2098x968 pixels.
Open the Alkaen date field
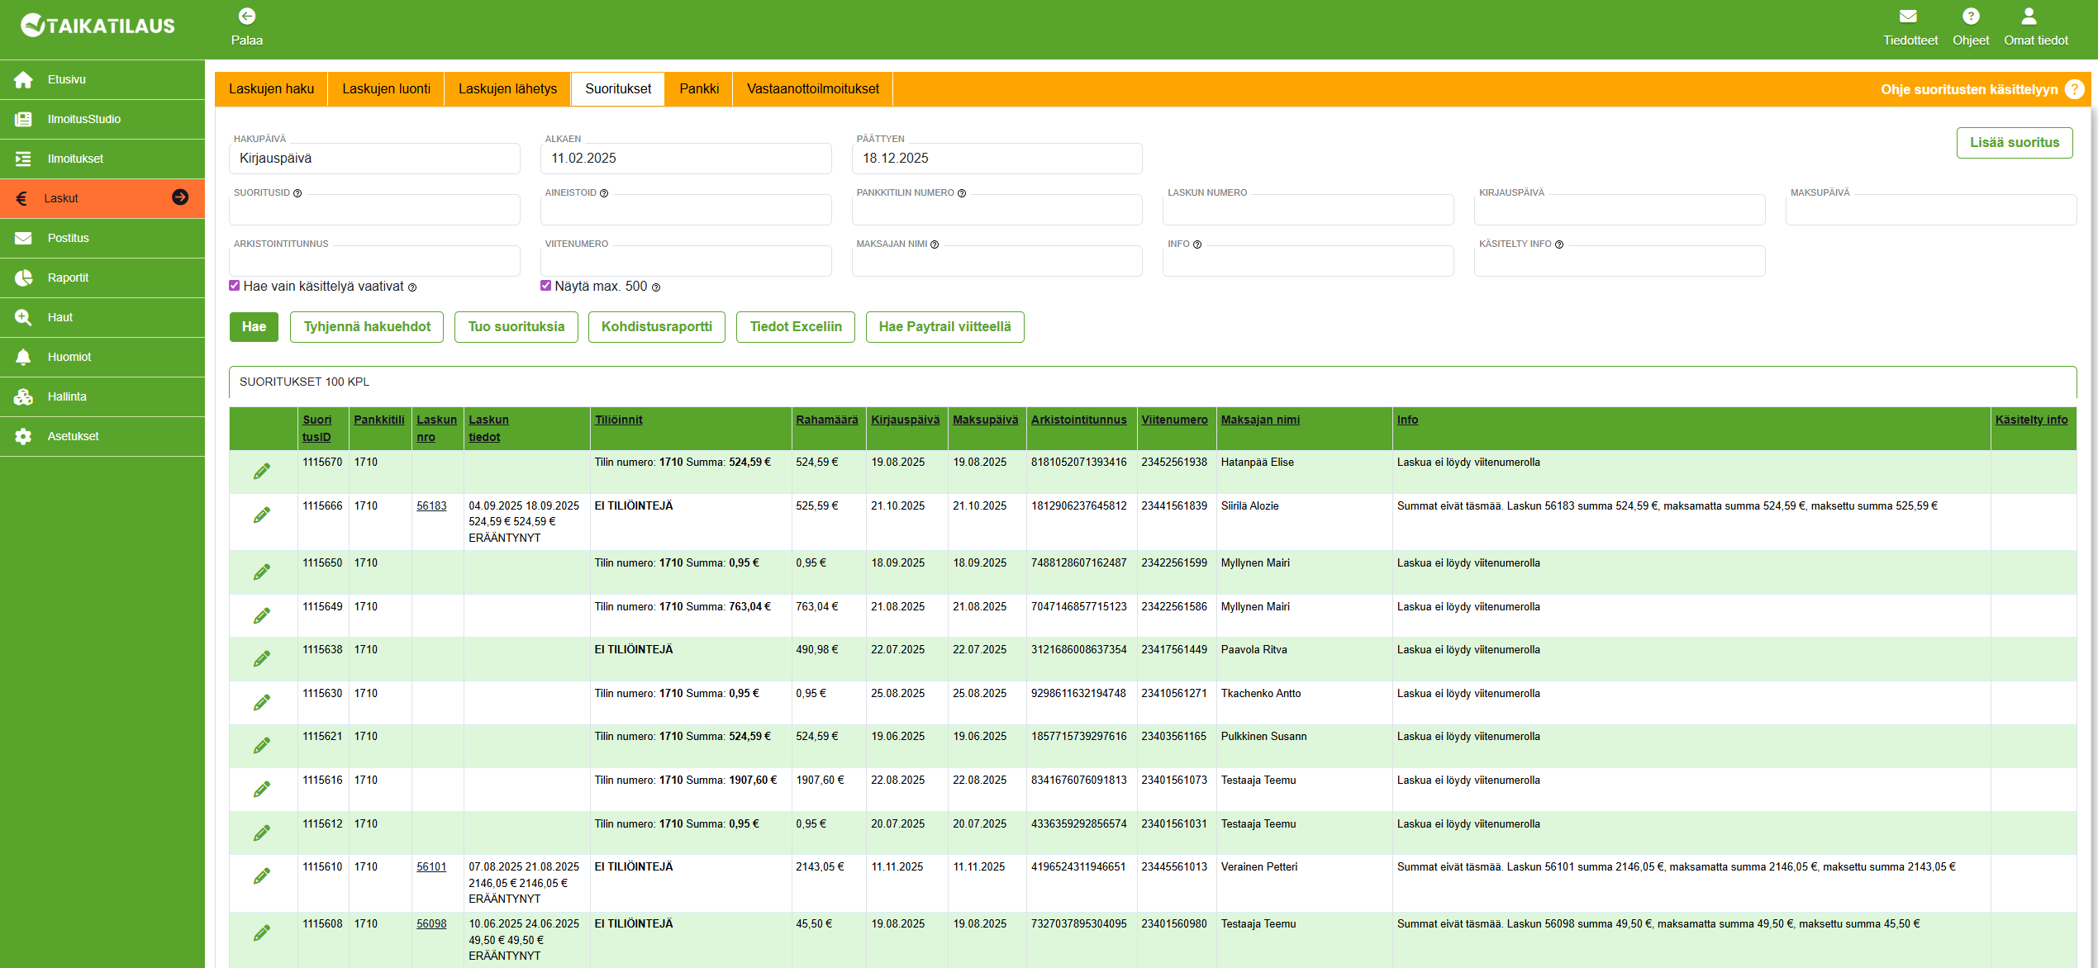(685, 159)
